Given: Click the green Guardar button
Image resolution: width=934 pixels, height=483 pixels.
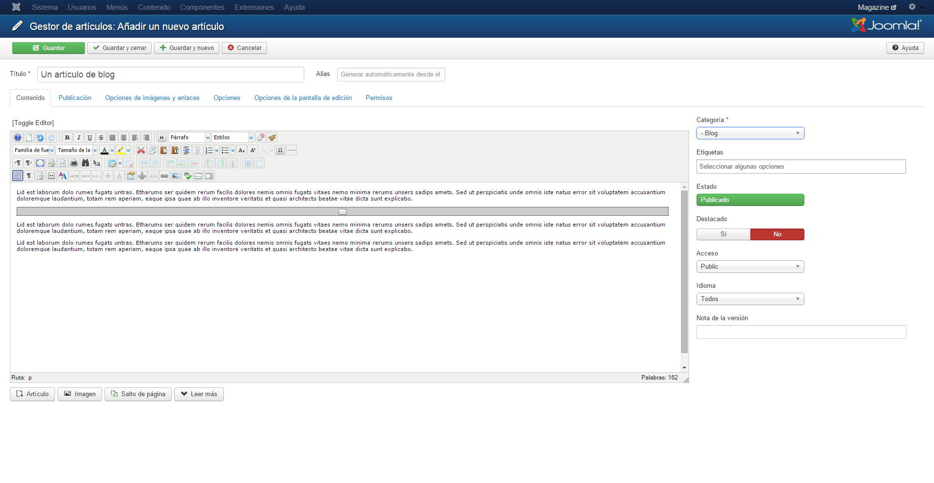Looking at the screenshot, I should point(49,48).
